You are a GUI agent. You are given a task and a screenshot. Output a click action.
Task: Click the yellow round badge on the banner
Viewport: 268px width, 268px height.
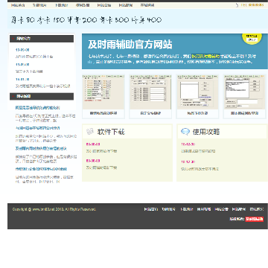click(x=252, y=39)
